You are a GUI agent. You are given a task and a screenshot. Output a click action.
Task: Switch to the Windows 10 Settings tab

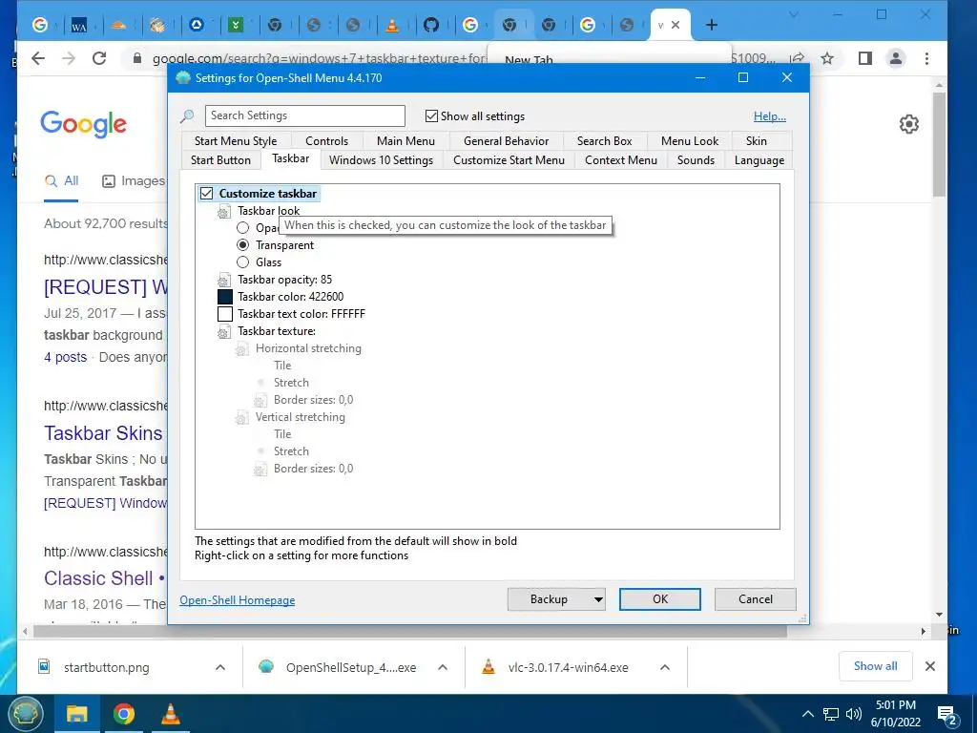381,160
